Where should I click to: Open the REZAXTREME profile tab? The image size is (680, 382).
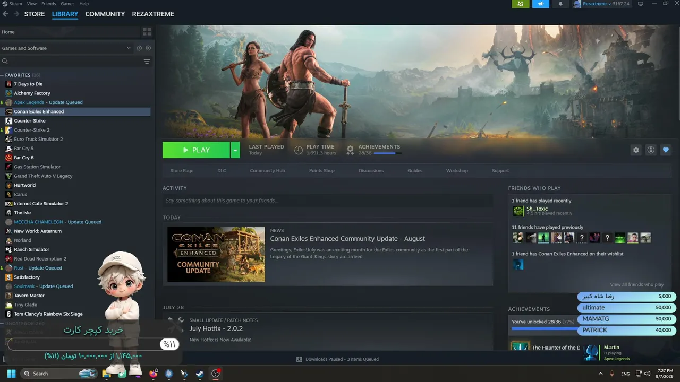[x=153, y=14]
